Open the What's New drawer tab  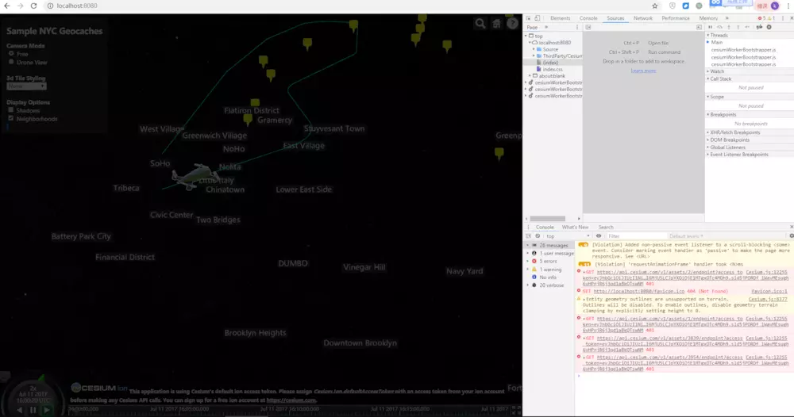tap(575, 228)
